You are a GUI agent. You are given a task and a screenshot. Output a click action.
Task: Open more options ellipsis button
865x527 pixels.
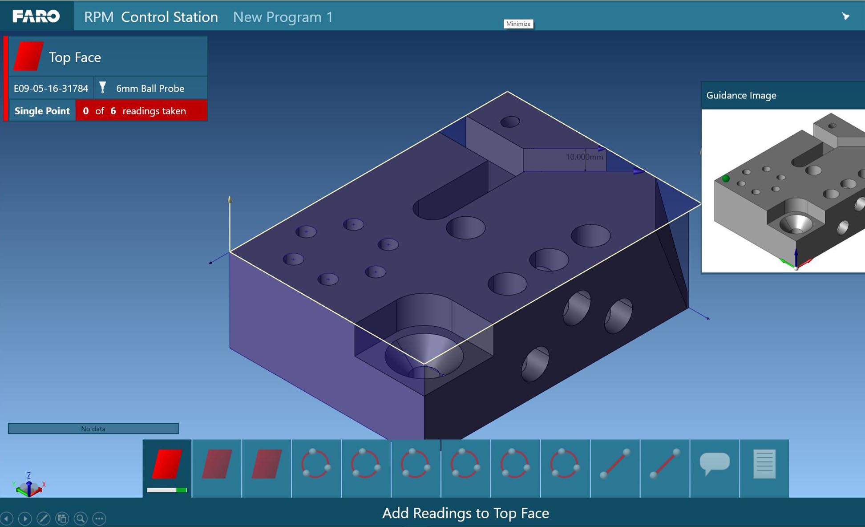[99, 519]
